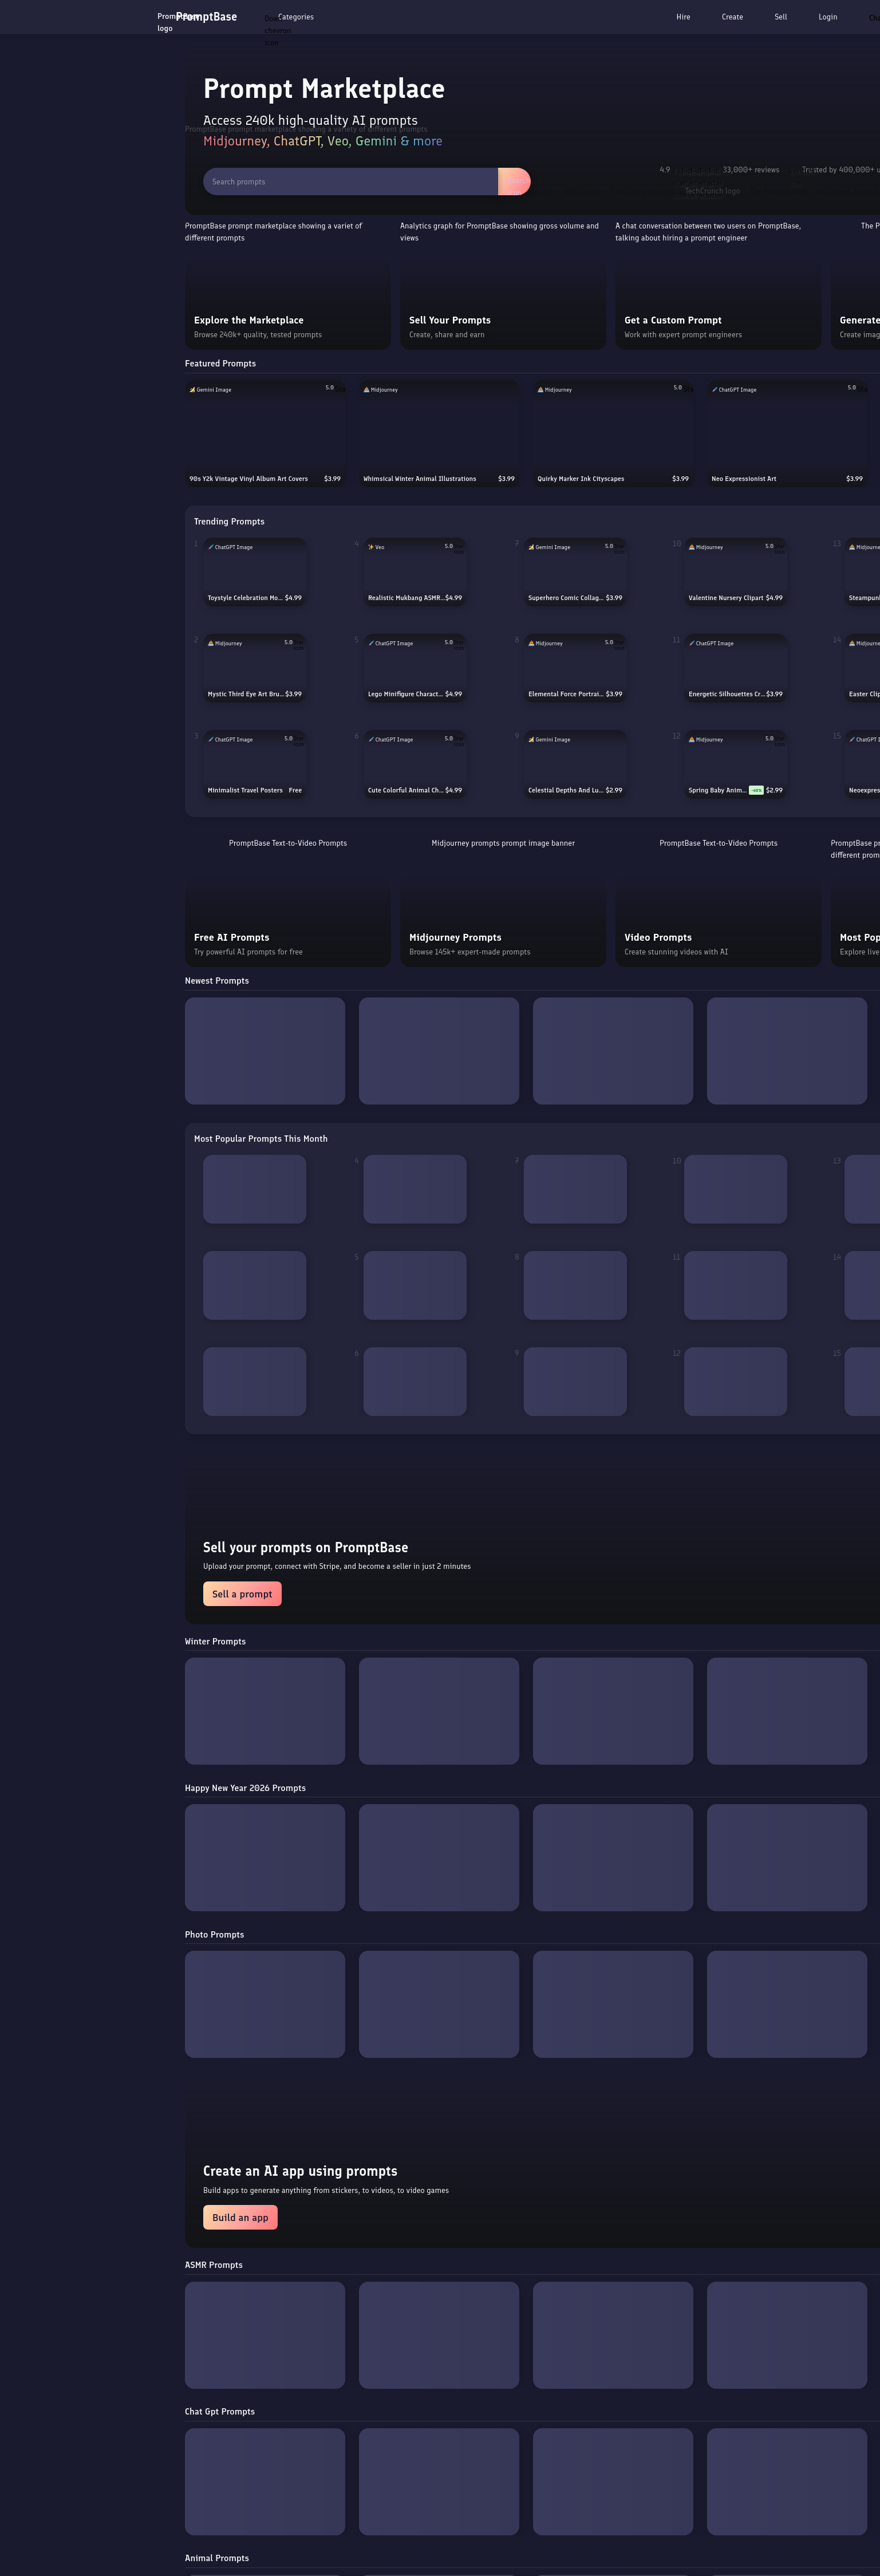Open the Hire menu item
This screenshot has width=880, height=2576.
[683, 17]
